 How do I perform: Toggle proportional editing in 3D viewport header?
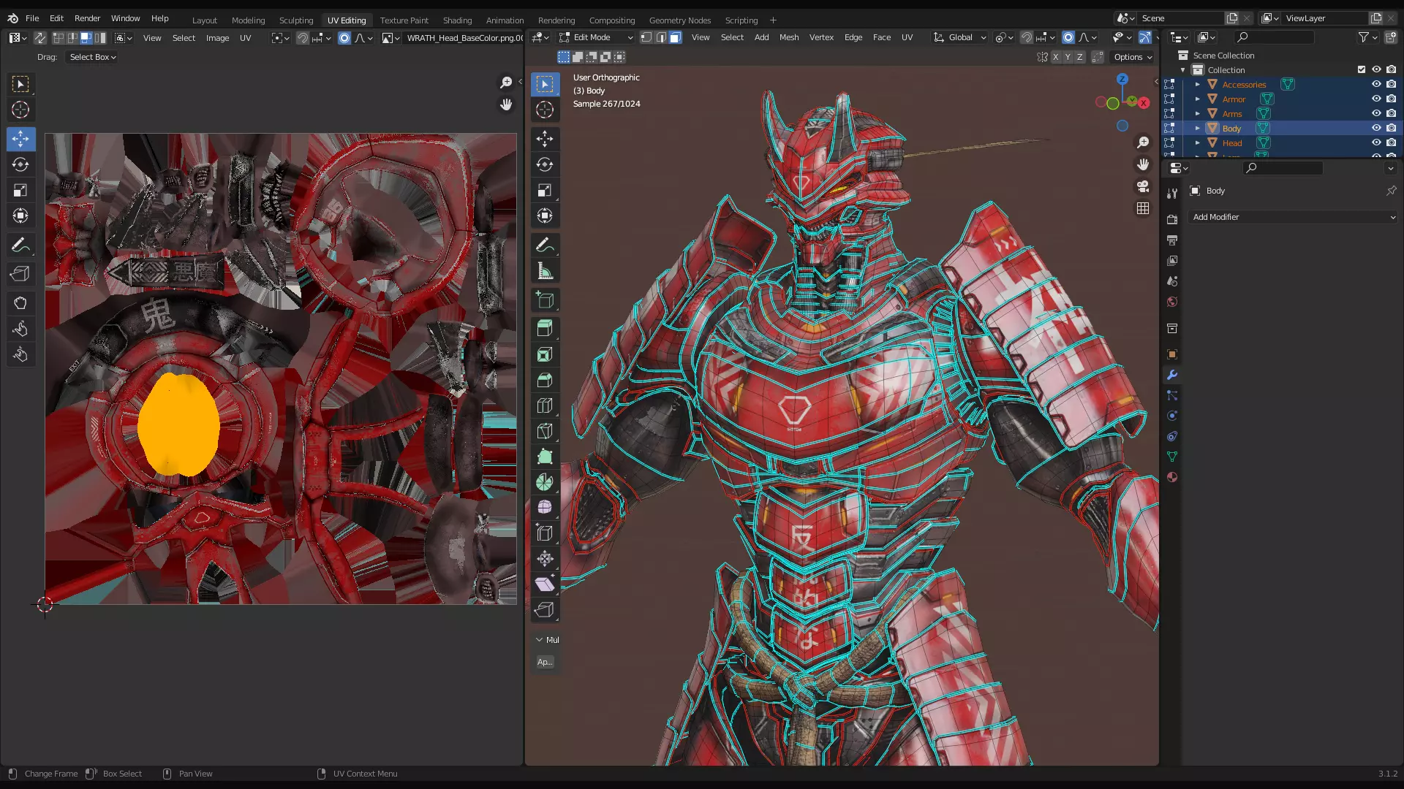pos(1068,37)
